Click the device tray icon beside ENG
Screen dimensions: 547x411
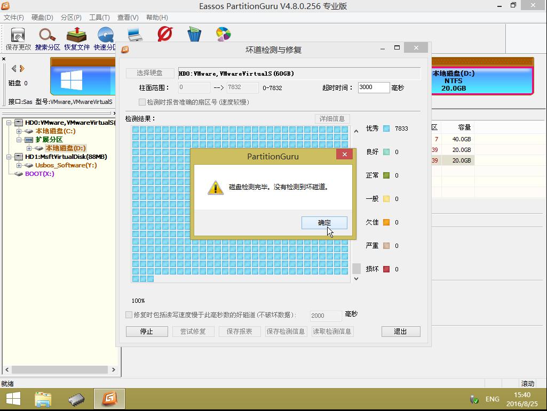[474, 399]
